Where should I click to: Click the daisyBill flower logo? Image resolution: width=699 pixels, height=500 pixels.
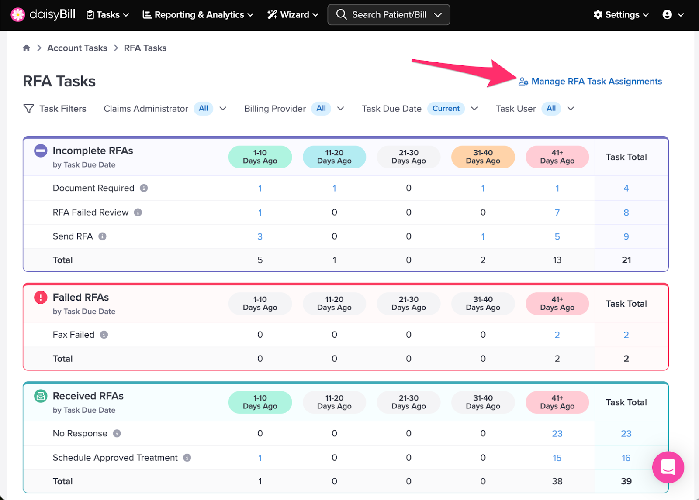17,14
